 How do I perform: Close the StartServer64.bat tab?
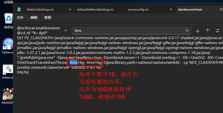[x=221, y=9]
